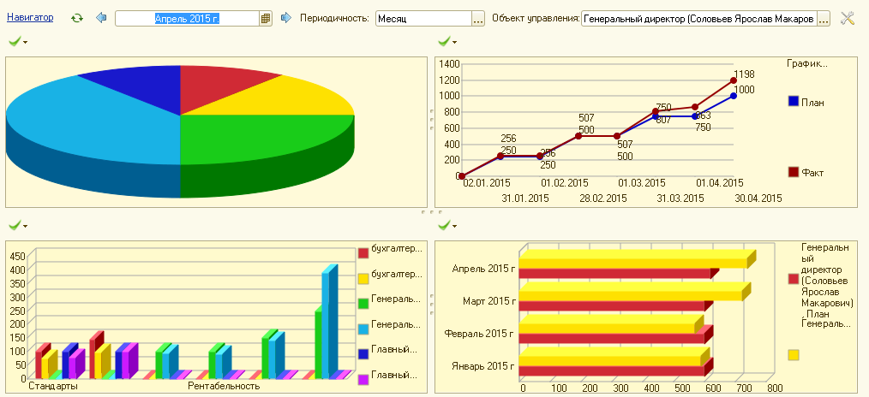Viewport: 869px width, 397px height.
Task: Click the Периодичность field showing Месяц
Action: 423,18
